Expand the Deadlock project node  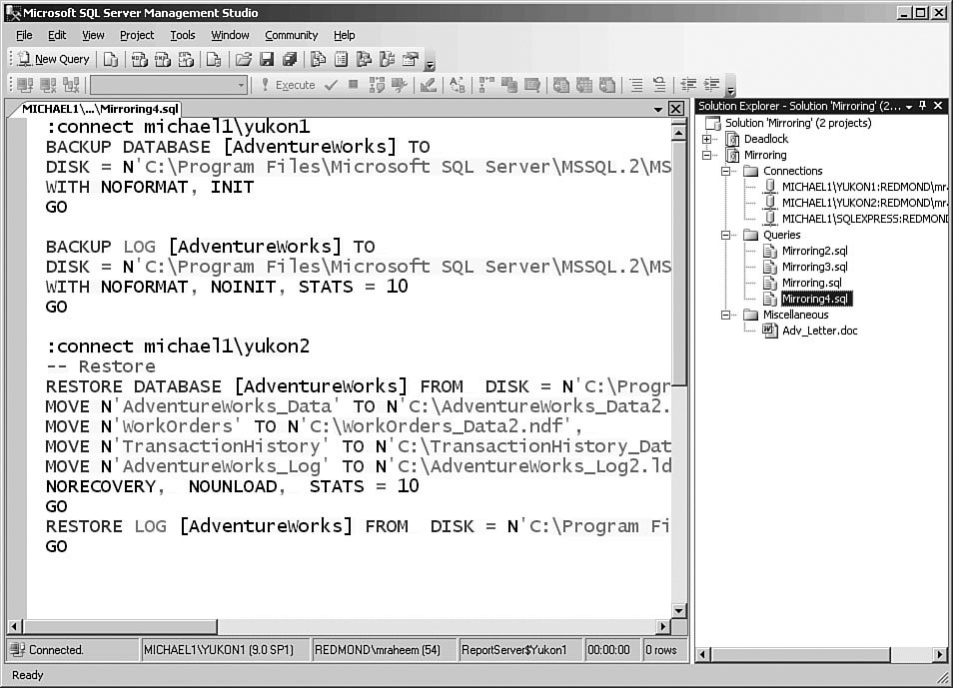coord(707,139)
